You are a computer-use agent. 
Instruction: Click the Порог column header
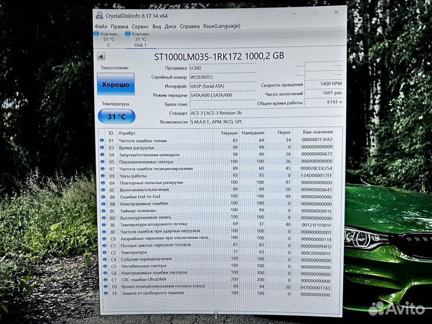click(x=284, y=133)
